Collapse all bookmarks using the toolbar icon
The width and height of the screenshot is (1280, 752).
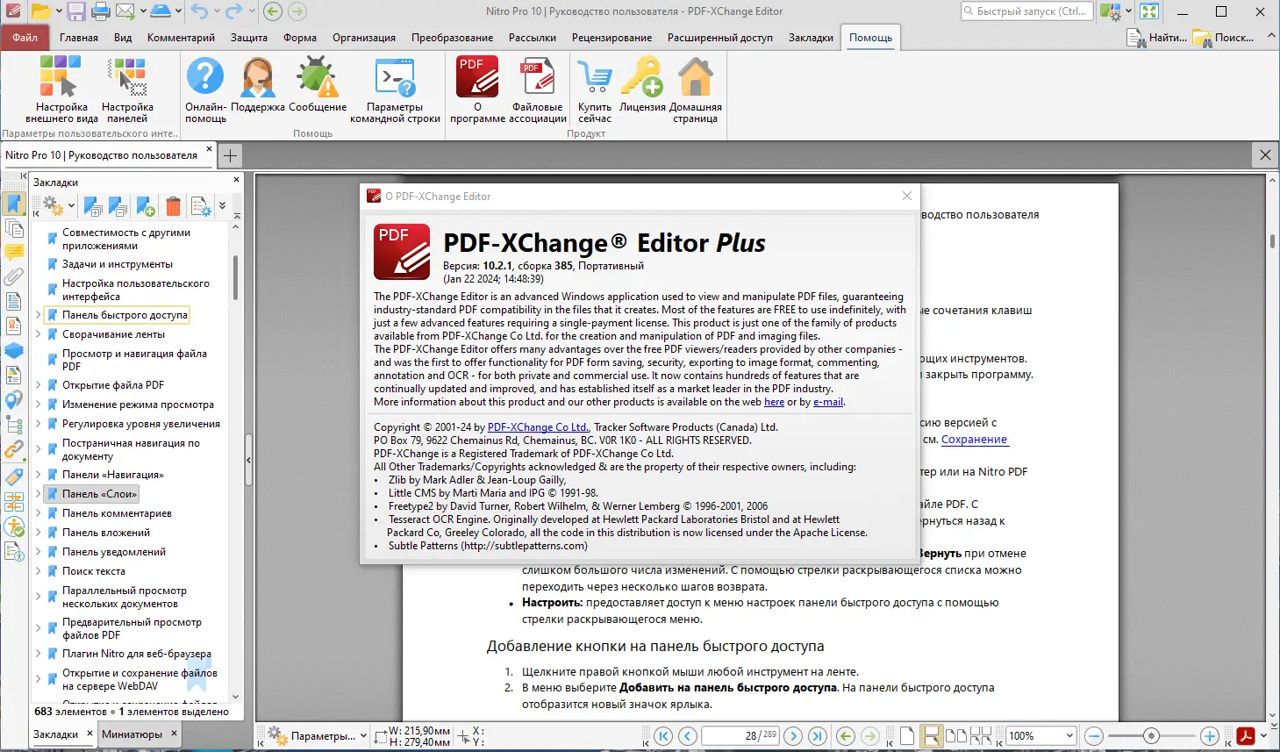(x=118, y=206)
